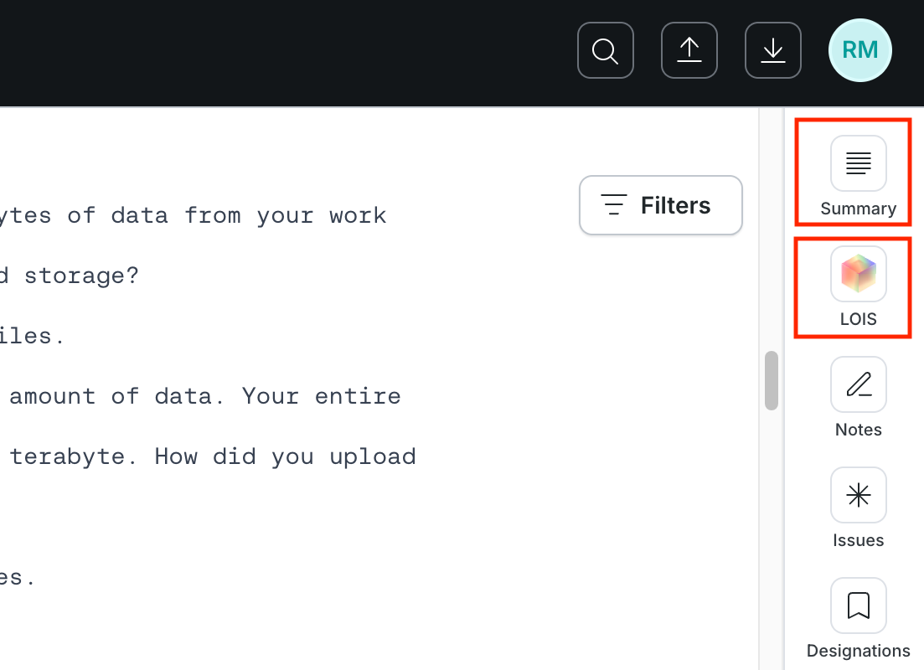Open the Issues asterisk icon

pyautogui.click(x=858, y=495)
